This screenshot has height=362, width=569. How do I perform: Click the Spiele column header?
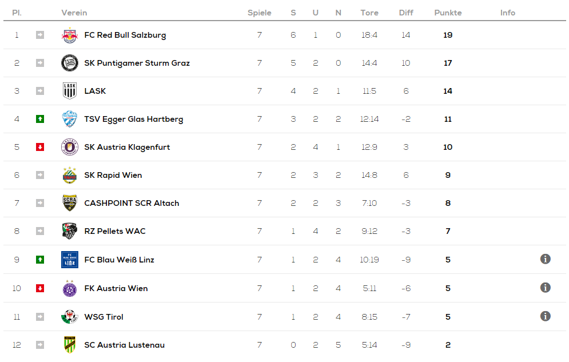pos(260,13)
